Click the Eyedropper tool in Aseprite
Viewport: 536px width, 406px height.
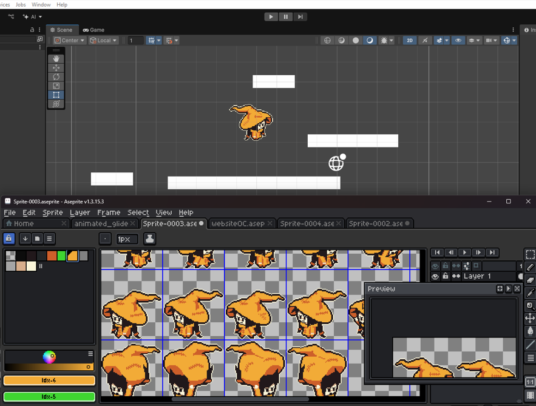click(530, 293)
